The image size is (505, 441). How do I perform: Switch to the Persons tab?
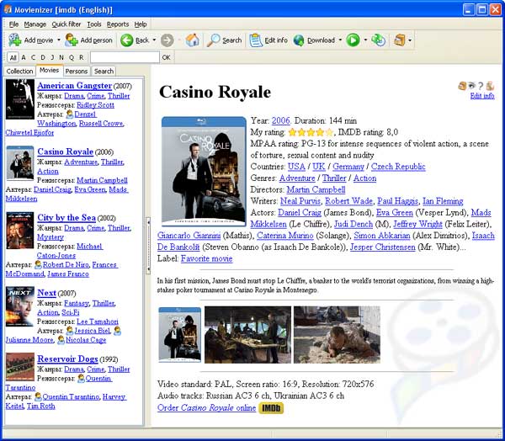(x=77, y=72)
